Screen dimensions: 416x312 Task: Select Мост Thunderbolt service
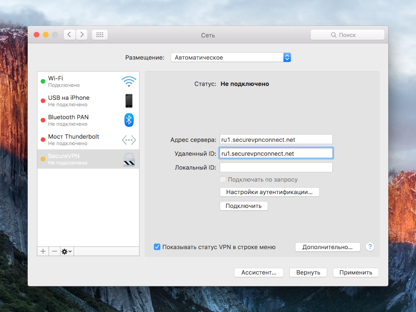coord(88,140)
